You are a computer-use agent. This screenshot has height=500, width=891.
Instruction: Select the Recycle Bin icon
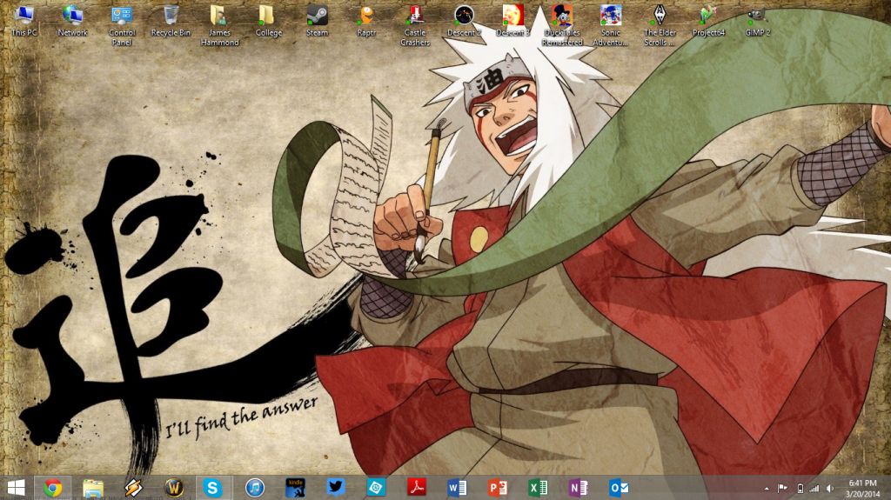tap(171, 22)
